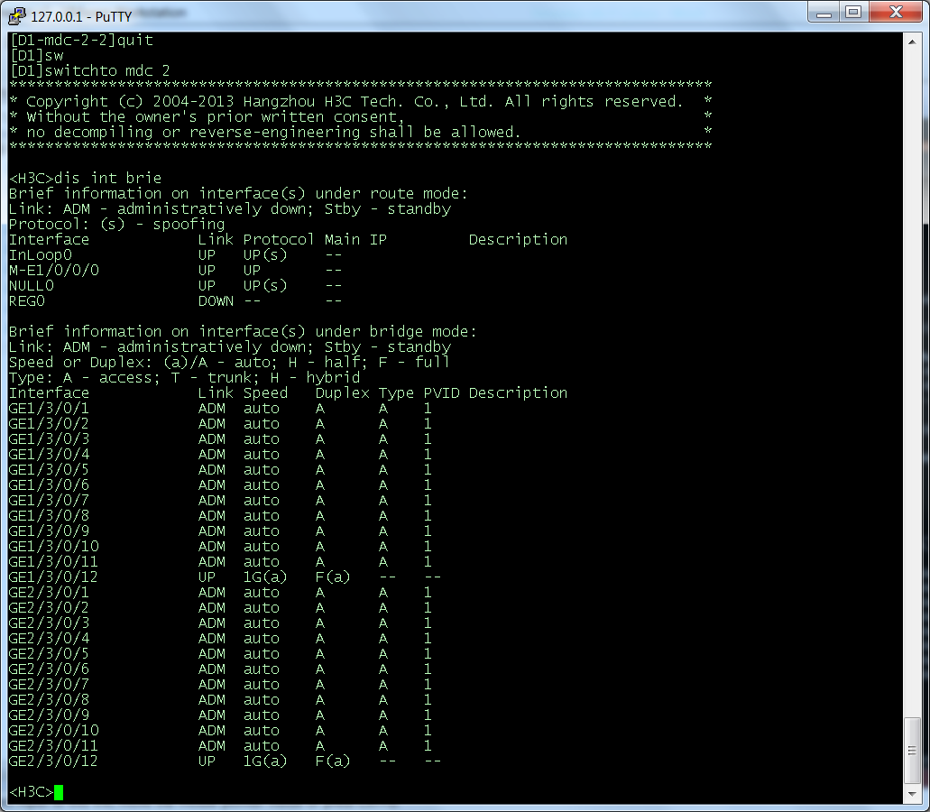Click the 'PVID' column header
Screen dimensions: 930x812
(x=441, y=393)
